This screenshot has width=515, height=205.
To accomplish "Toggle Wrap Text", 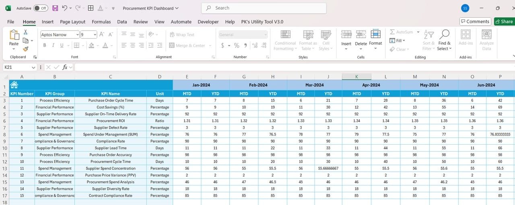I will coord(182,35).
